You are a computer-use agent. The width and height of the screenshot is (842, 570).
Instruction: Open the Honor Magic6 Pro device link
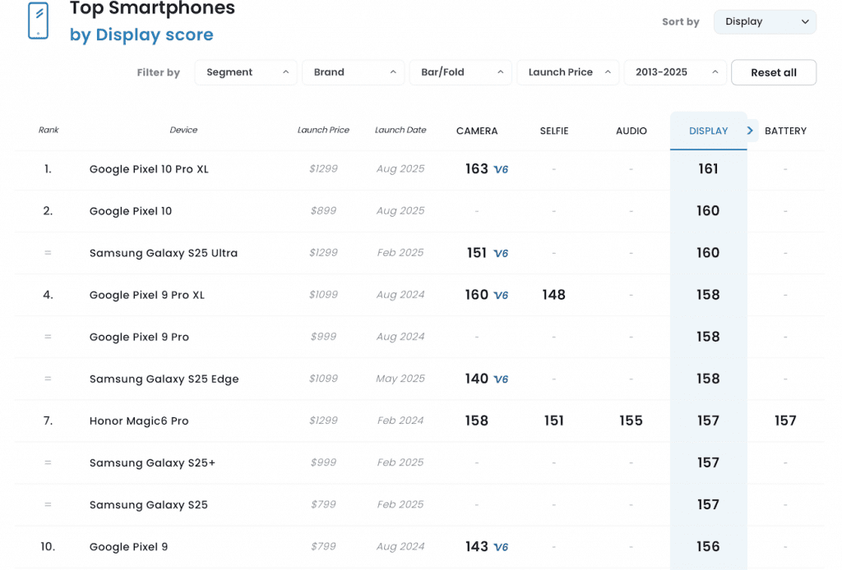click(139, 421)
